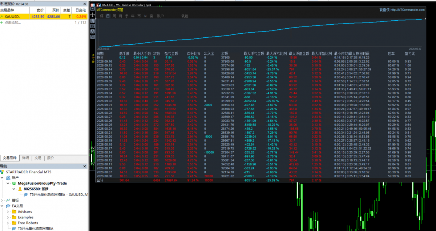Screen dimensions: 436x231
Task: Click the question mark help icon
Action: click(x=93, y=26)
